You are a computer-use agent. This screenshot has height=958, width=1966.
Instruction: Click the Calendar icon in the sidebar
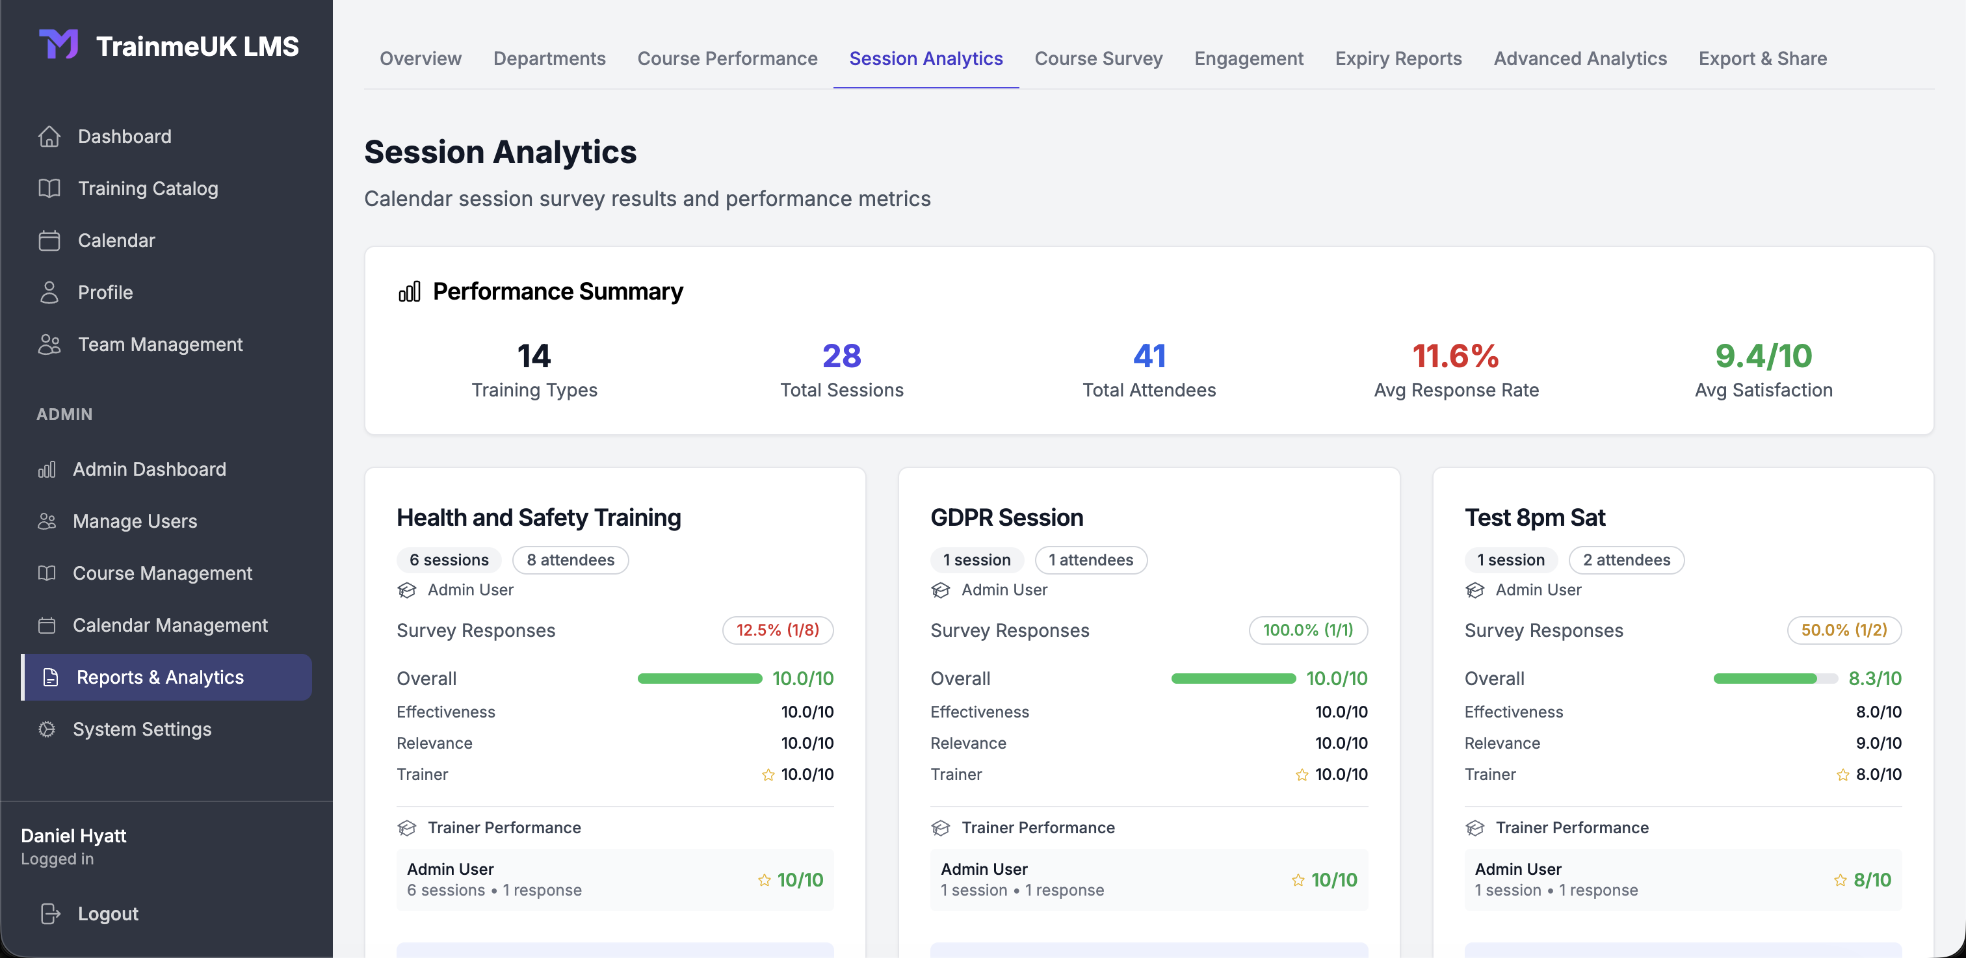coord(49,240)
